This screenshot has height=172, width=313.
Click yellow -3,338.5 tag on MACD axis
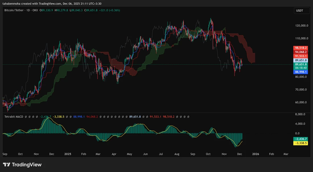tap(300, 143)
